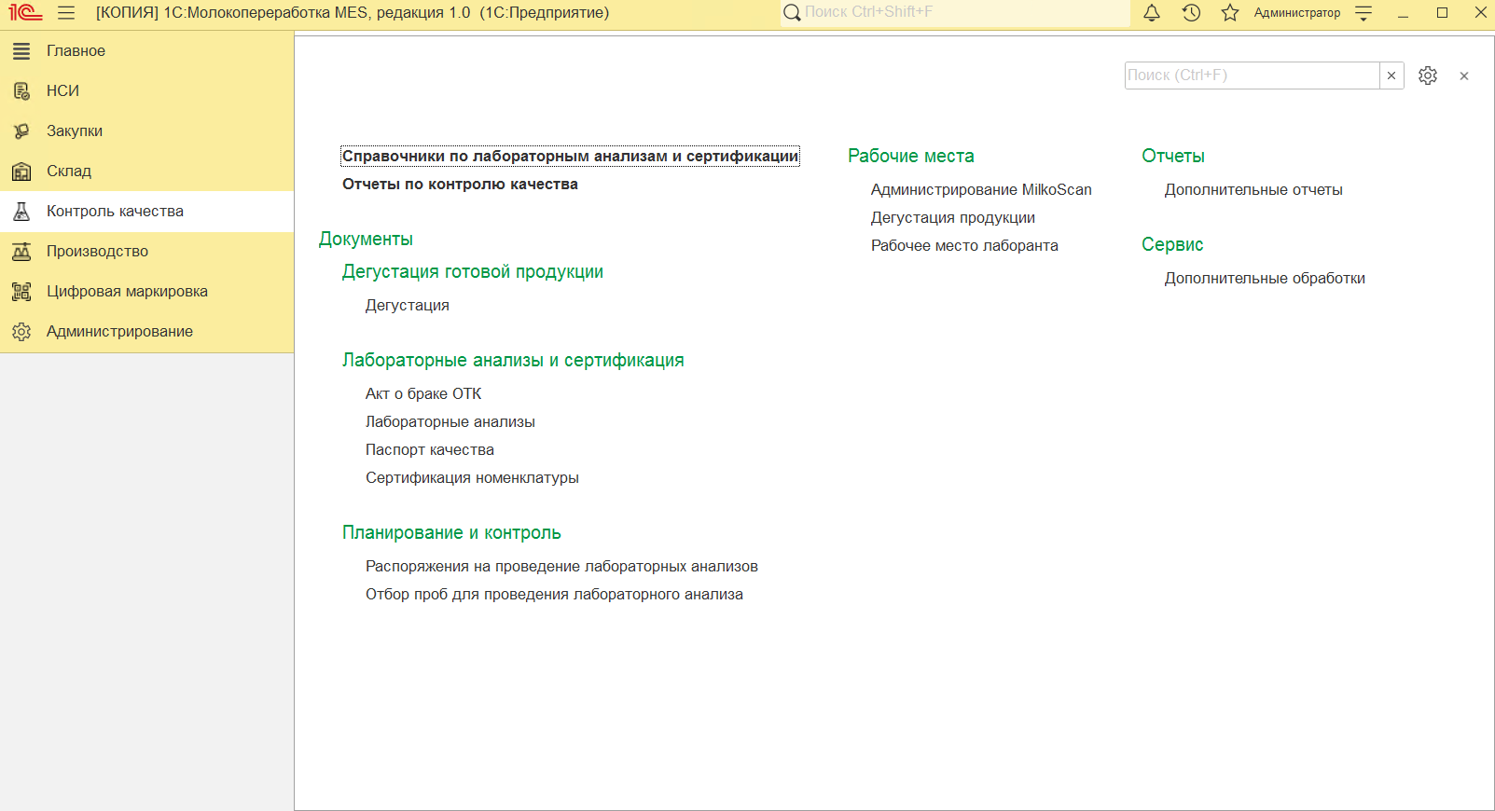Open navigation settings gear icon
Image resolution: width=1495 pixels, height=811 pixels.
pyautogui.click(x=1428, y=76)
